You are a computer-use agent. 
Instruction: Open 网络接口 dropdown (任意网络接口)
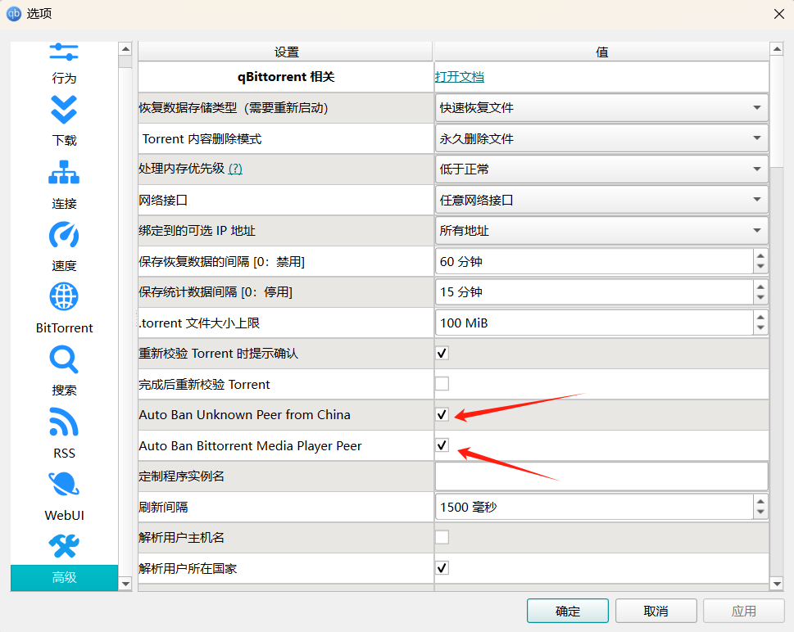click(x=601, y=200)
